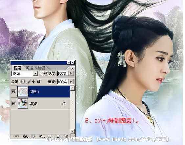This screenshot has height=145, width=185.
Task: Add a layer mask
Action: (x=33, y=136)
